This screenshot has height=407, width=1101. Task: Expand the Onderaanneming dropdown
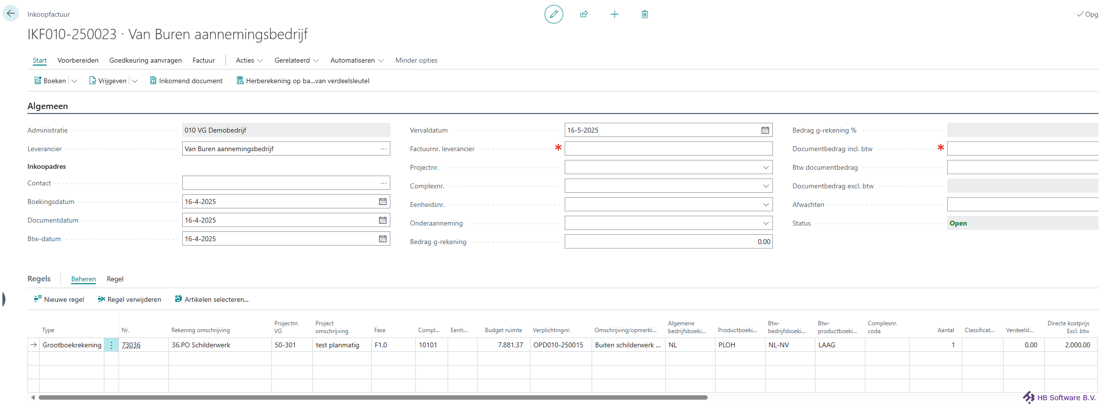(766, 223)
